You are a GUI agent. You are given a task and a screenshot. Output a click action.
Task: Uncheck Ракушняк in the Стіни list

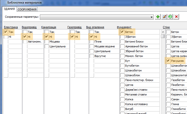[x=168, y=61]
